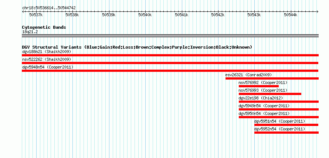
Task: Open the nsv522262 (Shaikh2009) variant label
Action: click(x=47, y=59)
